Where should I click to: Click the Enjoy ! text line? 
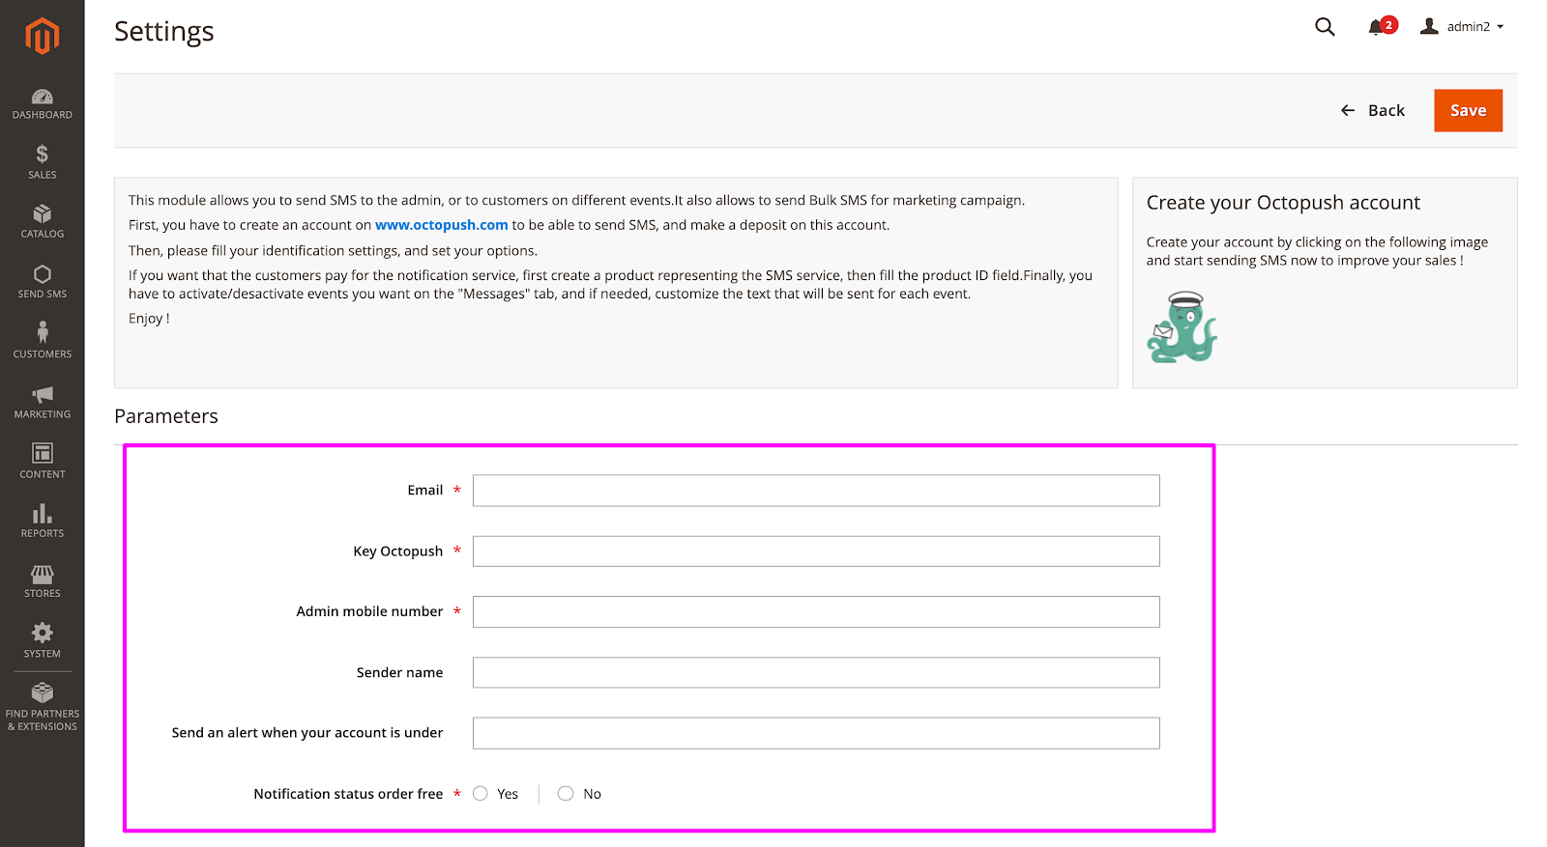coord(149,319)
